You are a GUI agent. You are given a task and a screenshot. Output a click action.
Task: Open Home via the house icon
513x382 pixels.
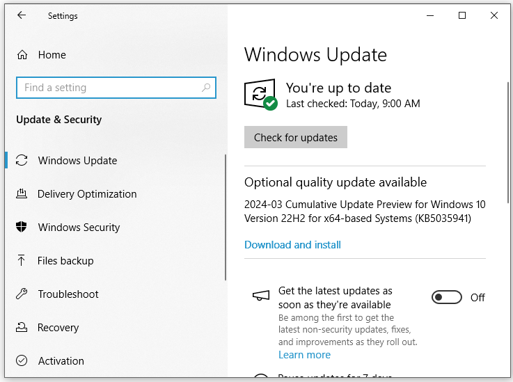pyautogui.click(x=22, y=55)
